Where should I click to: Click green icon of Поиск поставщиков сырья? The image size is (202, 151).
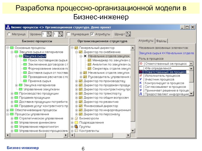(25, 60)
